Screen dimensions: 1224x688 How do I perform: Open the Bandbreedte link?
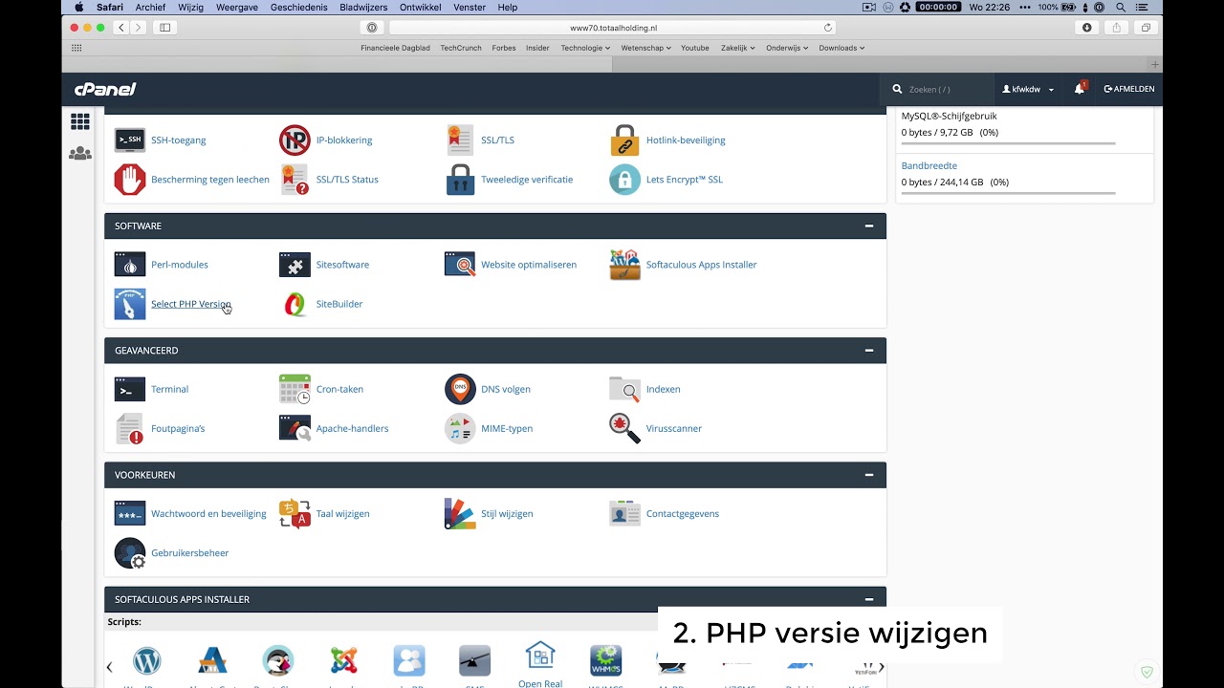pyautogui.click(x=929, y=165)
